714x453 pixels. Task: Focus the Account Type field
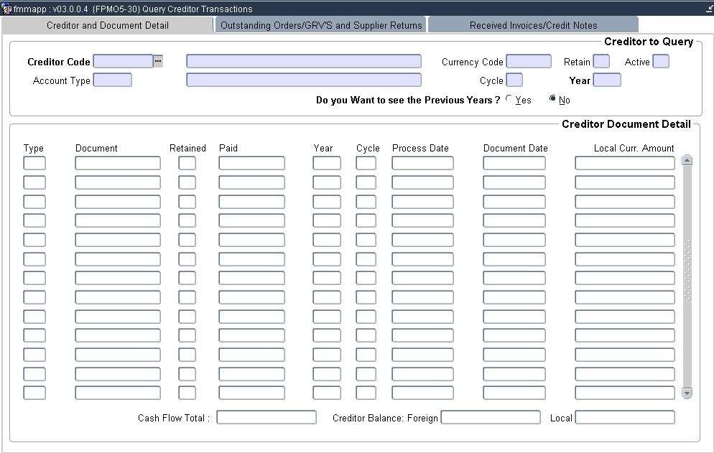[113, 80]
